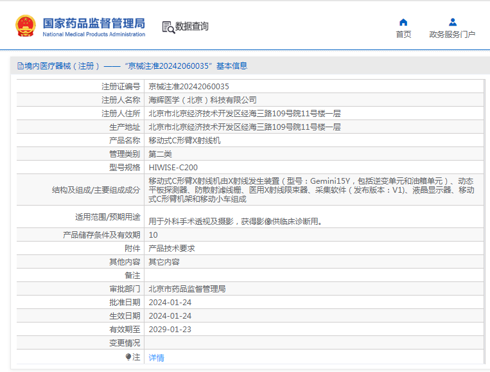Click the 备注 label cell
The image size is (490, 372).
(x=80, y=276)
